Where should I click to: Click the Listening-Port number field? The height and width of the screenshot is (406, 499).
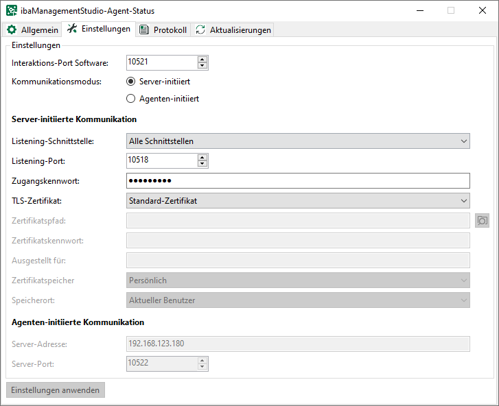coord(161,160)
